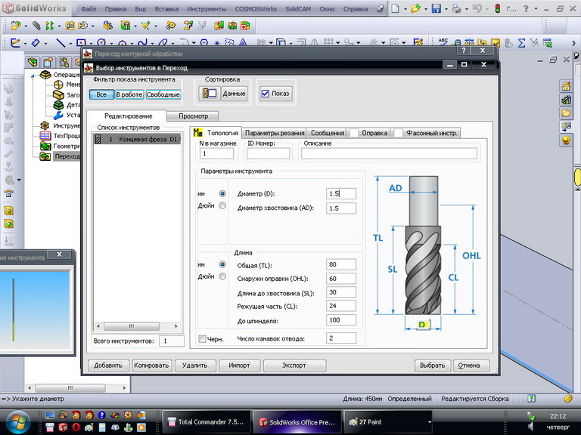Click the Операция tree node icon
This screenshot has width=581, height=435.
[45, 75]
